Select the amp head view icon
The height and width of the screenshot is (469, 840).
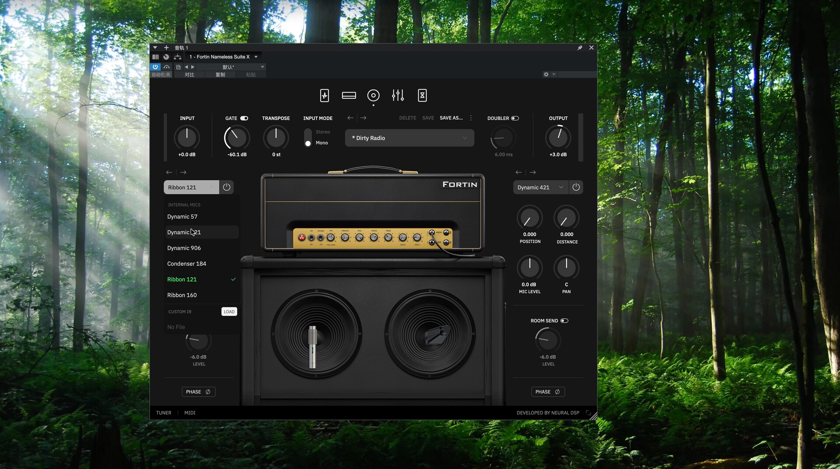349,95
